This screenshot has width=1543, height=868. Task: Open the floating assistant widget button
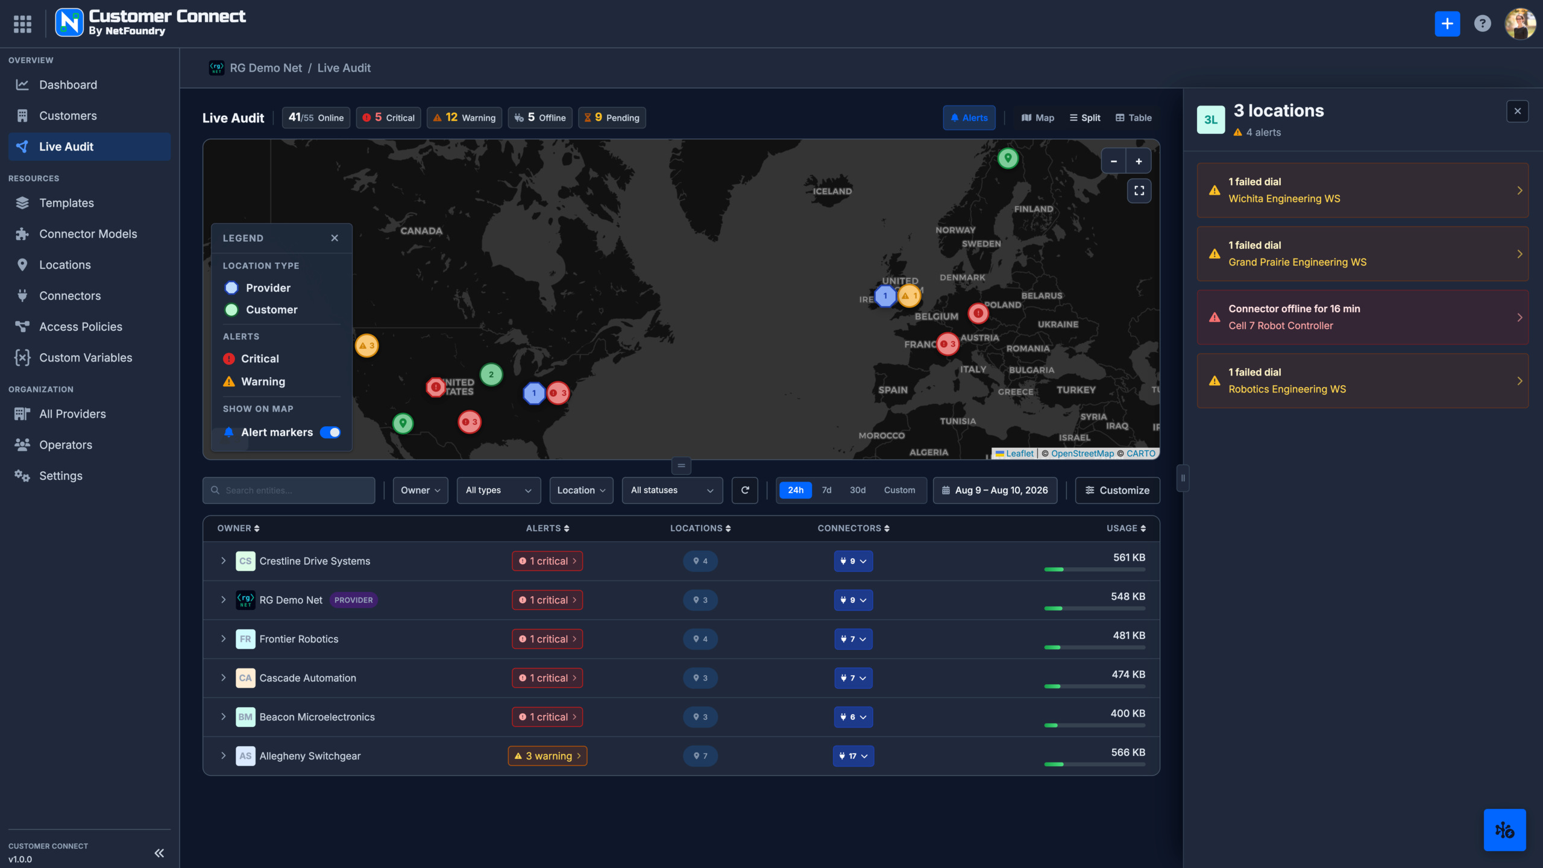coord(1504,830)
